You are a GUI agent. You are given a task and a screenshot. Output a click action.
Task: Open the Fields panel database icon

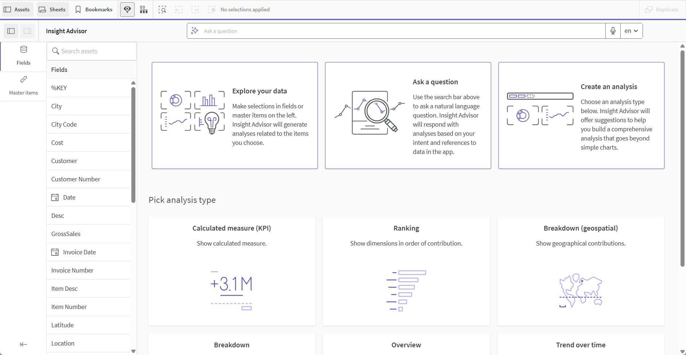tap(23, 49)
